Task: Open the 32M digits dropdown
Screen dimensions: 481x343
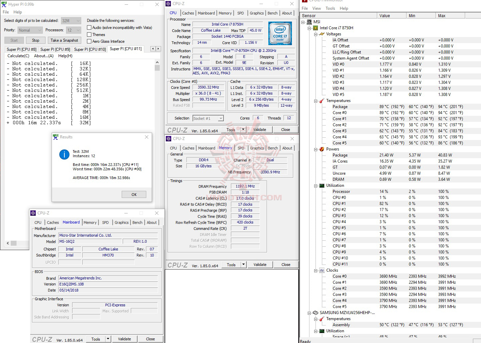Action: coord(71,21)
